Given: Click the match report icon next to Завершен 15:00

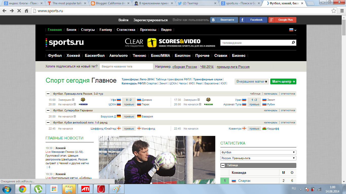Looking at the screenshot, I should point(73,100).
